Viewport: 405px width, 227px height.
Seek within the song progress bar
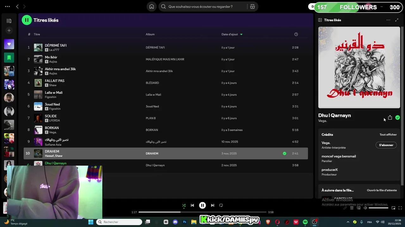click(202, 212)
